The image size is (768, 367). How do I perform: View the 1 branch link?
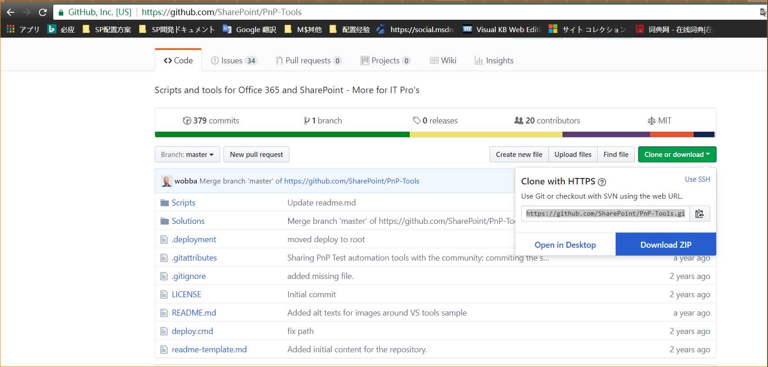tap(323, 121)
